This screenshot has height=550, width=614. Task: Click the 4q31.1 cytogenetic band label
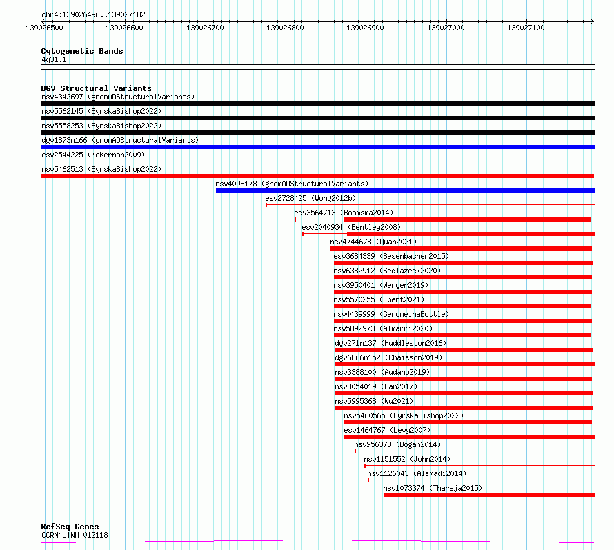(54, 59)
